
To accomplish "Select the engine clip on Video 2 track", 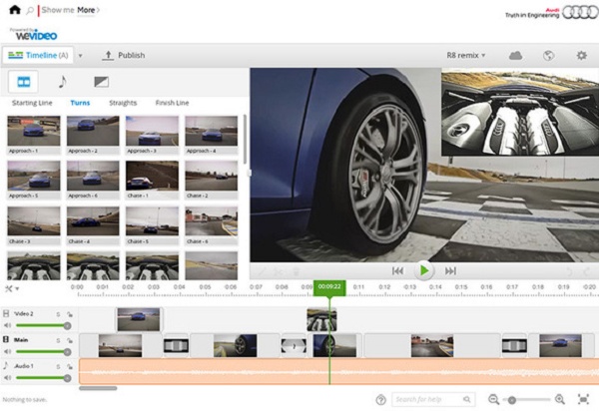I will [x=321, y=319].
